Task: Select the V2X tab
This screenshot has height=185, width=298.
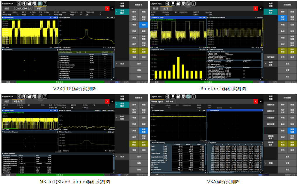Action: [x=39, y=8]
